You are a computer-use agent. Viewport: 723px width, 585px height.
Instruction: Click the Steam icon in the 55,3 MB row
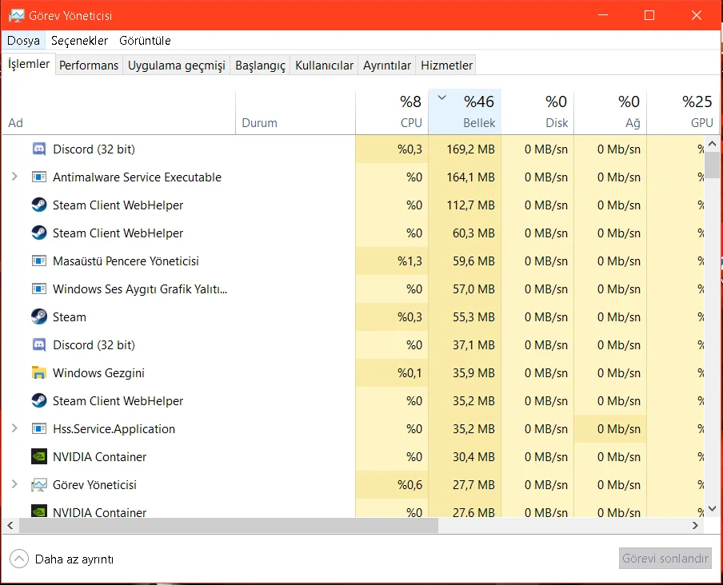click(39, 316)
